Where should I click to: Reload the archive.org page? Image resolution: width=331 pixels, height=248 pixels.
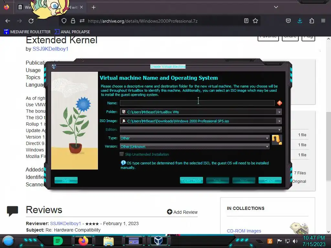coord(31,21)
